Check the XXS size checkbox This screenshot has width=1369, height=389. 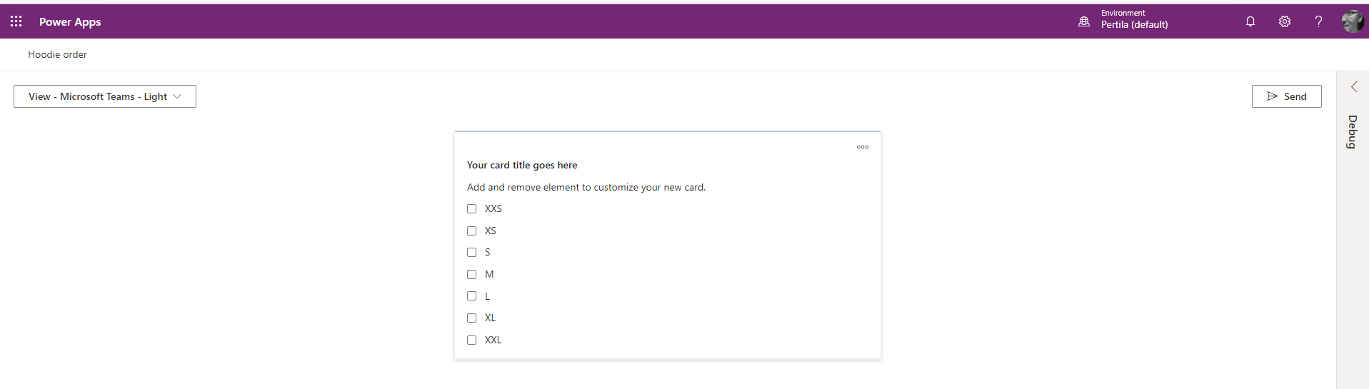coord(471,209)
